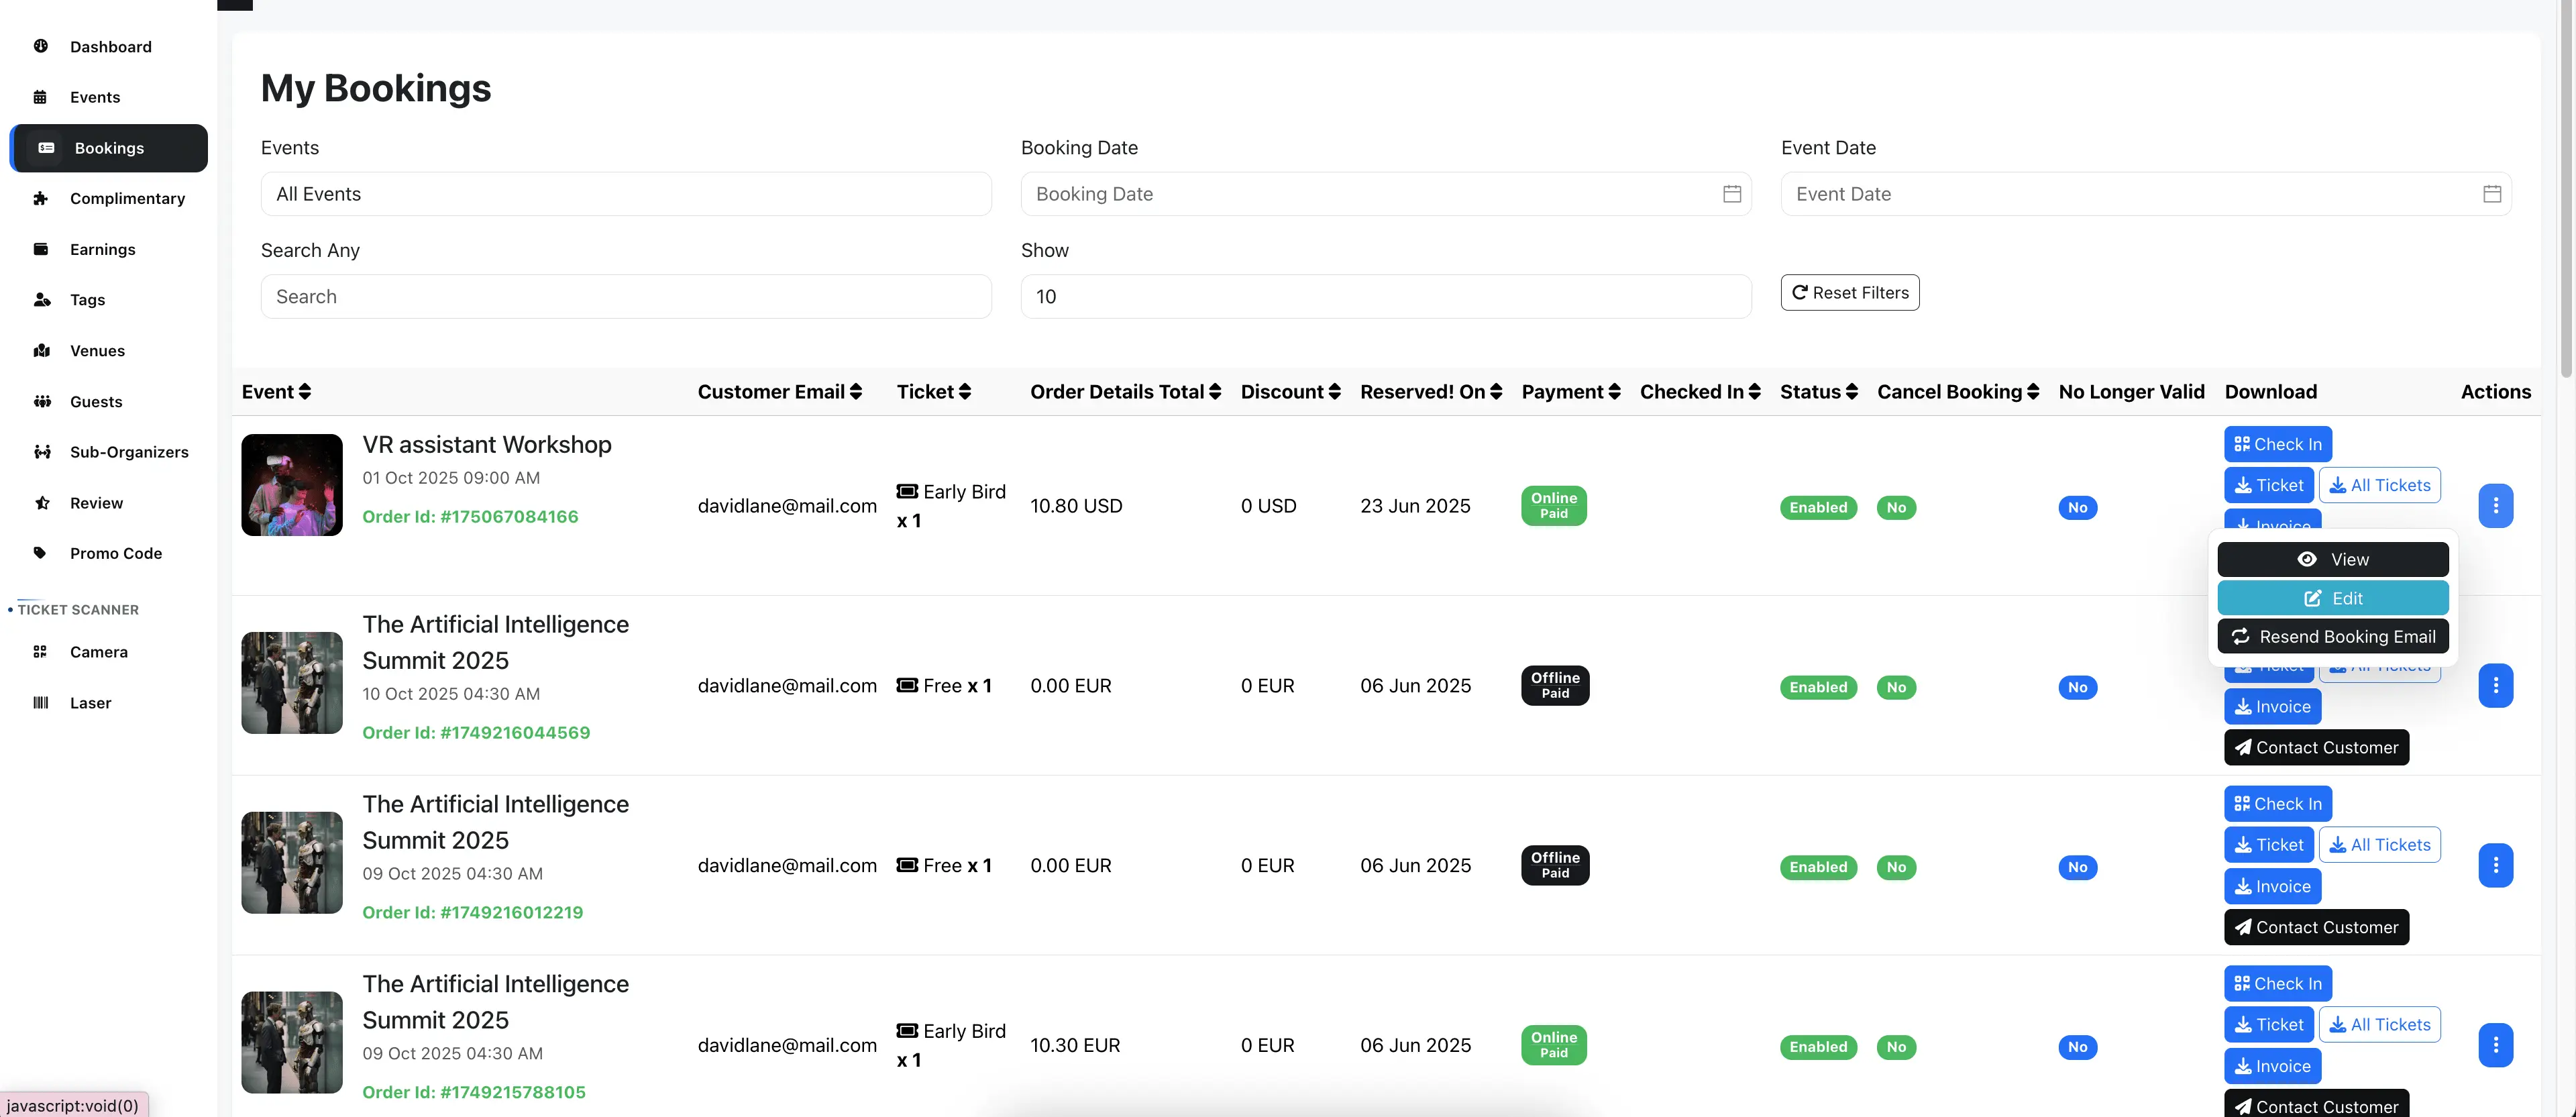Select Edit from the context menu

(x=2333, y=598)
